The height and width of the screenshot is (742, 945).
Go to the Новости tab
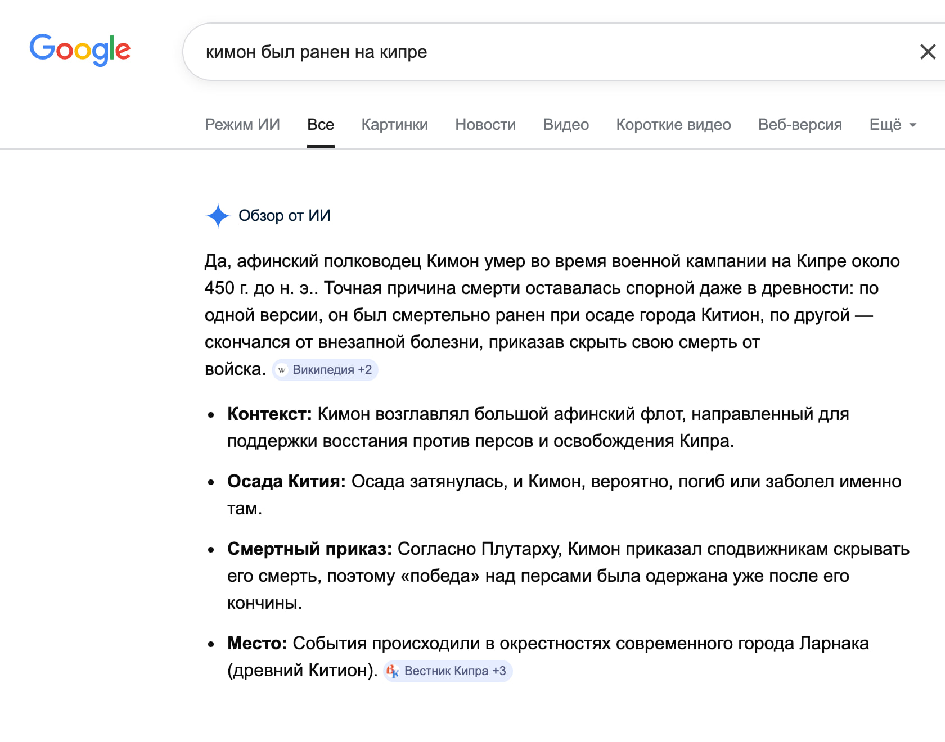[x=485, y=125]
